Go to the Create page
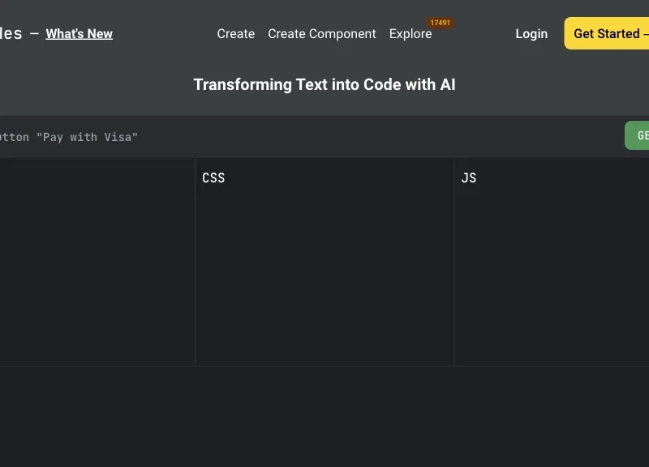Image resolution: width=649 pixels, height=467 pixels. (236, 34)
